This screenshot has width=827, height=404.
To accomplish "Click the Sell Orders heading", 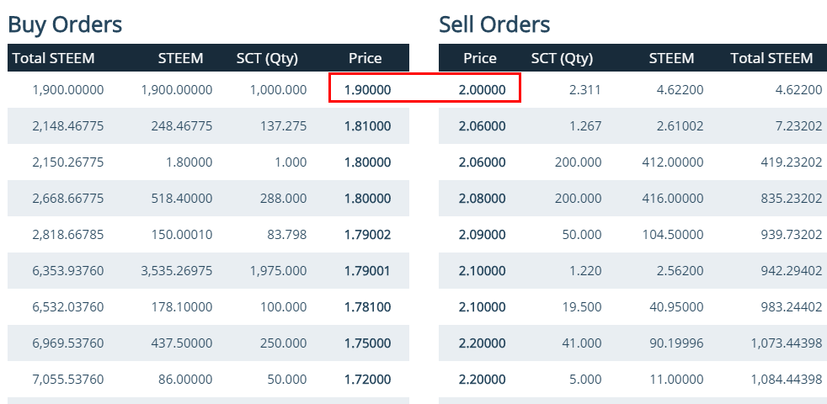I will [494, 24].
